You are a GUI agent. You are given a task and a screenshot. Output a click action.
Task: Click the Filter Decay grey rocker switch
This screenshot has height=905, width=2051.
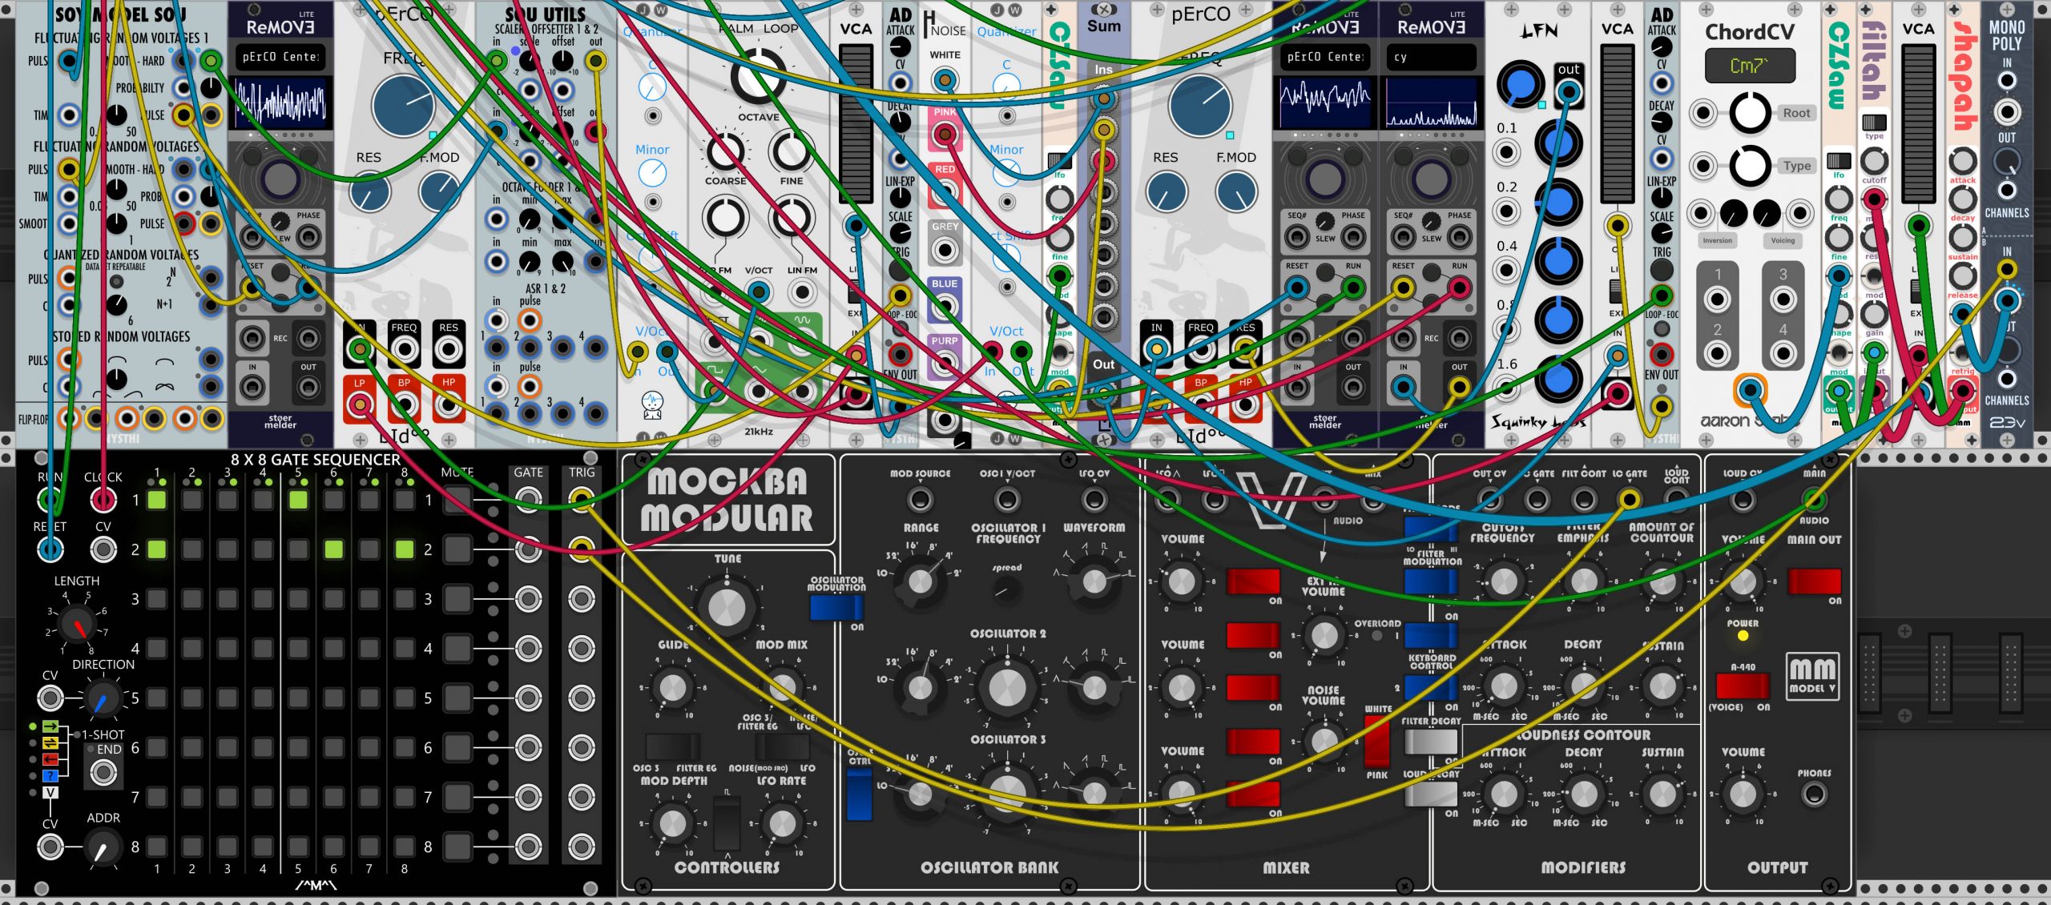click(1431, 742)
